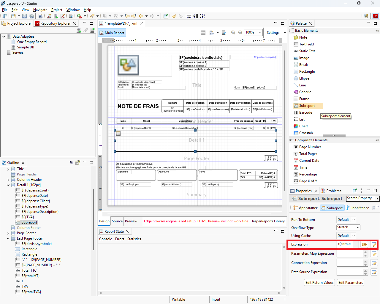Open the Problems view tab
The width and height of the screenshot is (380, 304).
coord(331,191)
